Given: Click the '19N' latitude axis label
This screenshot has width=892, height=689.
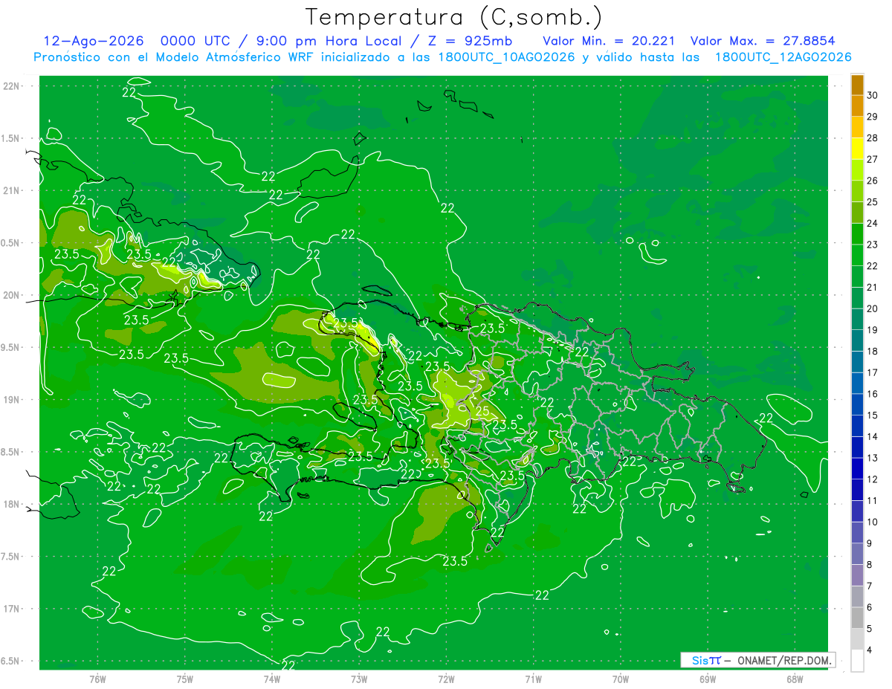Looking at the screenshot, I should point(12,400).
